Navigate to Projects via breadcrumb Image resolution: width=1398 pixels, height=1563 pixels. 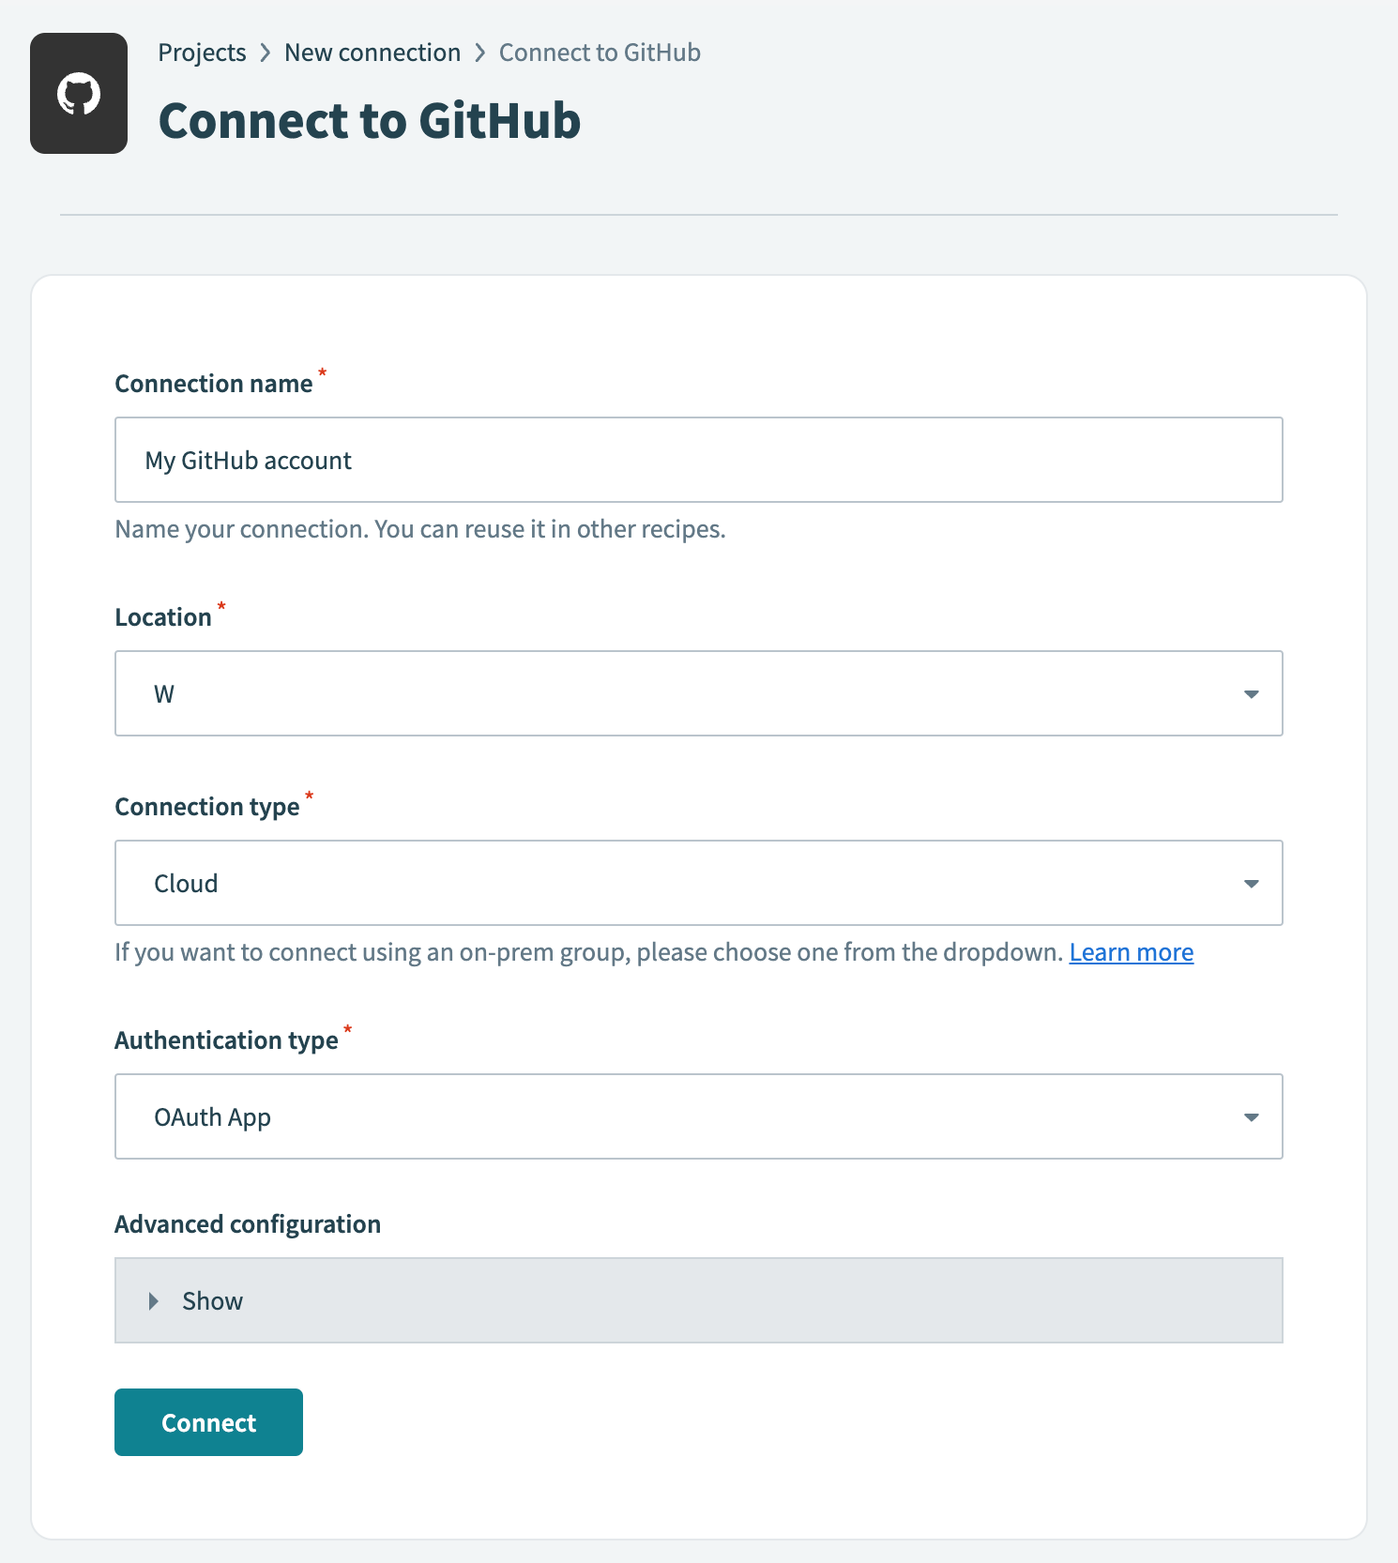(x=202, y=53)
